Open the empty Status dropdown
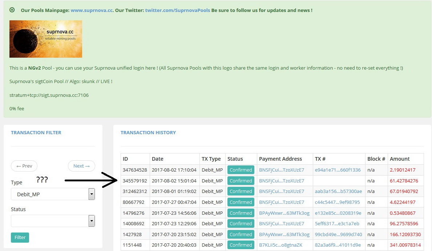The height and width of the screenshot is (251, 432). 53,221
